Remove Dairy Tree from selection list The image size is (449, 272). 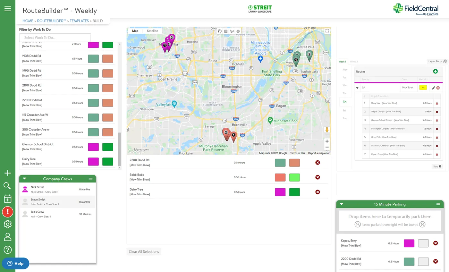pyautogui.click(x=318, y=192)
